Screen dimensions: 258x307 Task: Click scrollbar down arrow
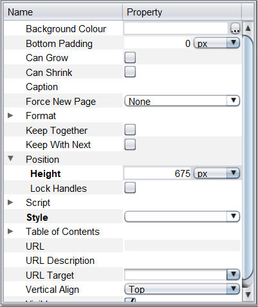pos(248,294)
